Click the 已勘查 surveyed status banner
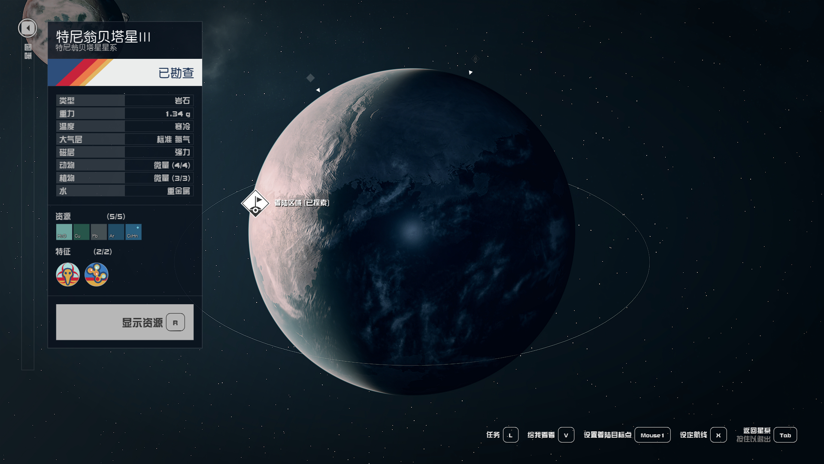This screenshot has height=464, width=824. [x=125, y=73]
